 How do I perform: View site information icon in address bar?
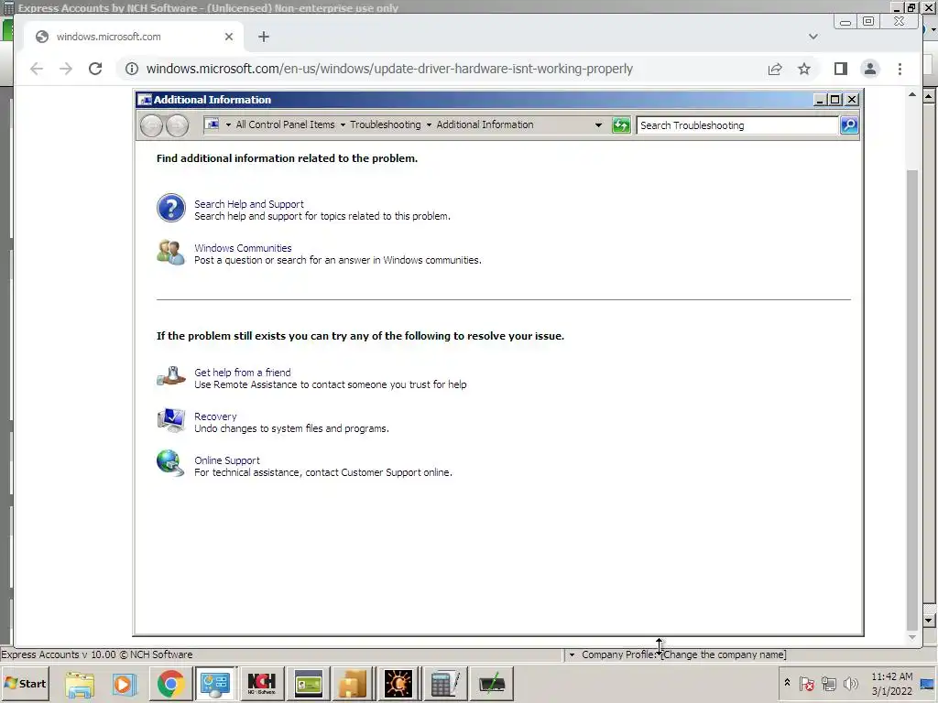point(132,69)
